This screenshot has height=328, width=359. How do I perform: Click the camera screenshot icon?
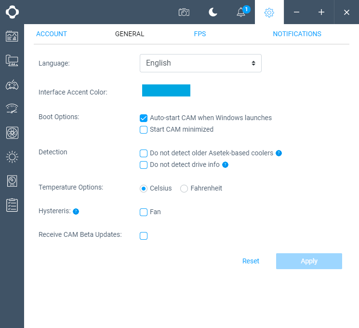coord(184,12)
